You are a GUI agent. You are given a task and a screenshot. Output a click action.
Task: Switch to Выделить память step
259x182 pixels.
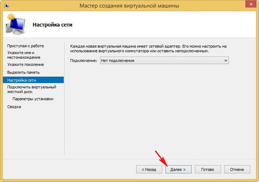click(x=23, y=72)
